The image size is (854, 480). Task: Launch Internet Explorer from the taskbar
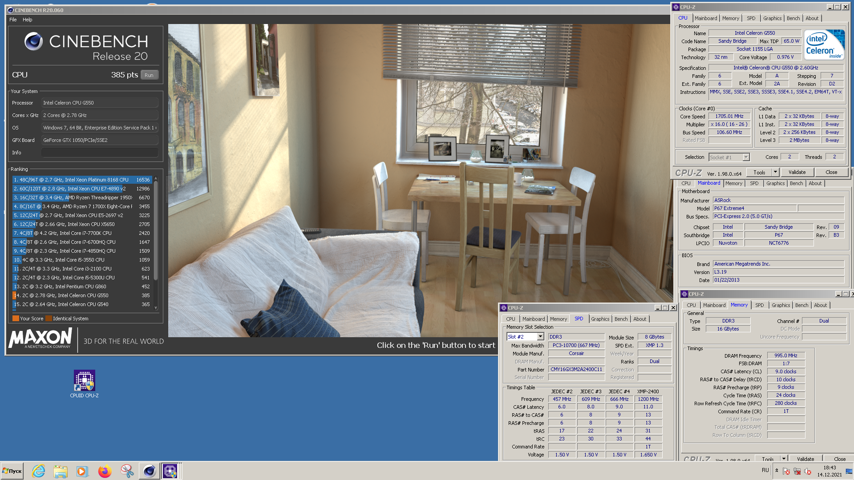39,471
